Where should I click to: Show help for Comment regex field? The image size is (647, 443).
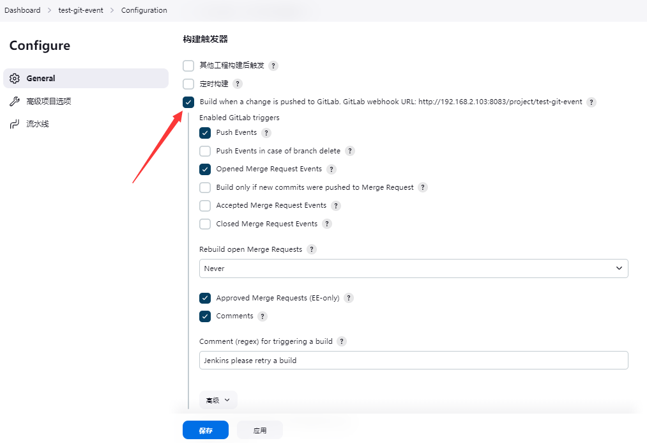342,341
